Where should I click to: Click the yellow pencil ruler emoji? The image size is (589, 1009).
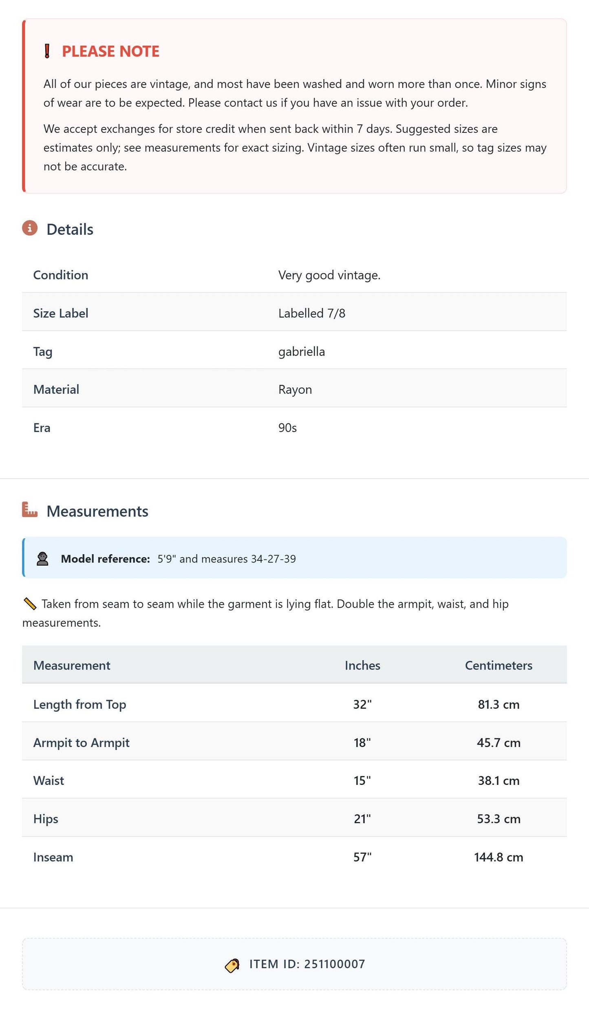[30, 604]
